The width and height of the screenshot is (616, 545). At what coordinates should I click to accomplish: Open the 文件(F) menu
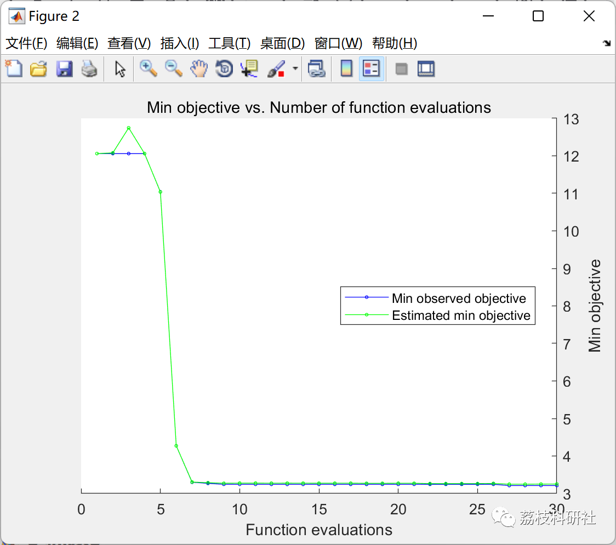coord(26,43)
